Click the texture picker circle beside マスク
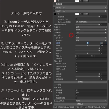 [57, 85]
